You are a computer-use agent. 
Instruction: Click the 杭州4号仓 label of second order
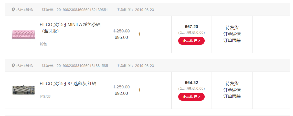point(25,66)
